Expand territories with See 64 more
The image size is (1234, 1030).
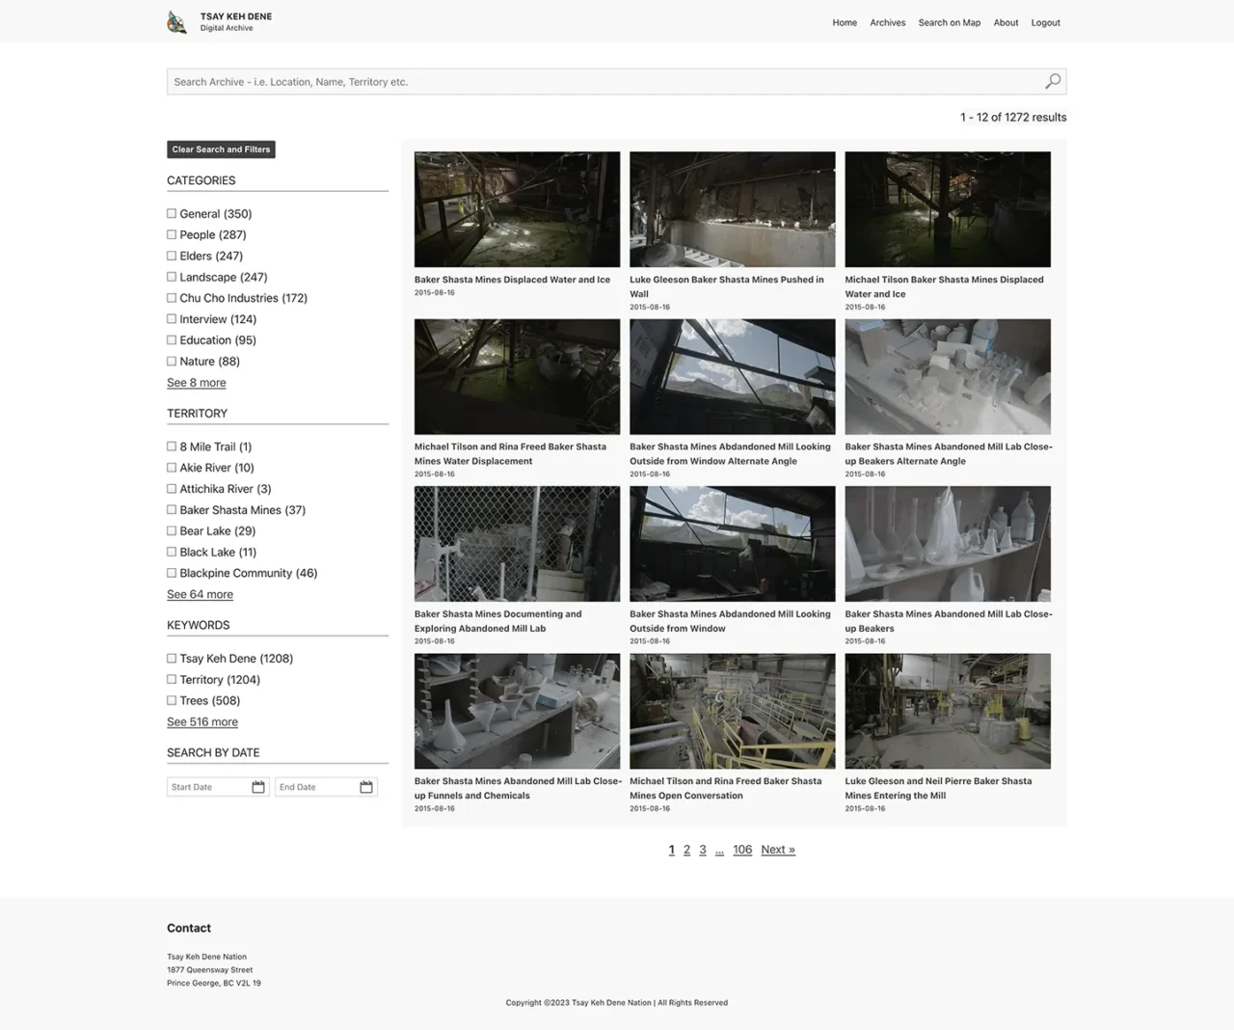click(200, 594)
